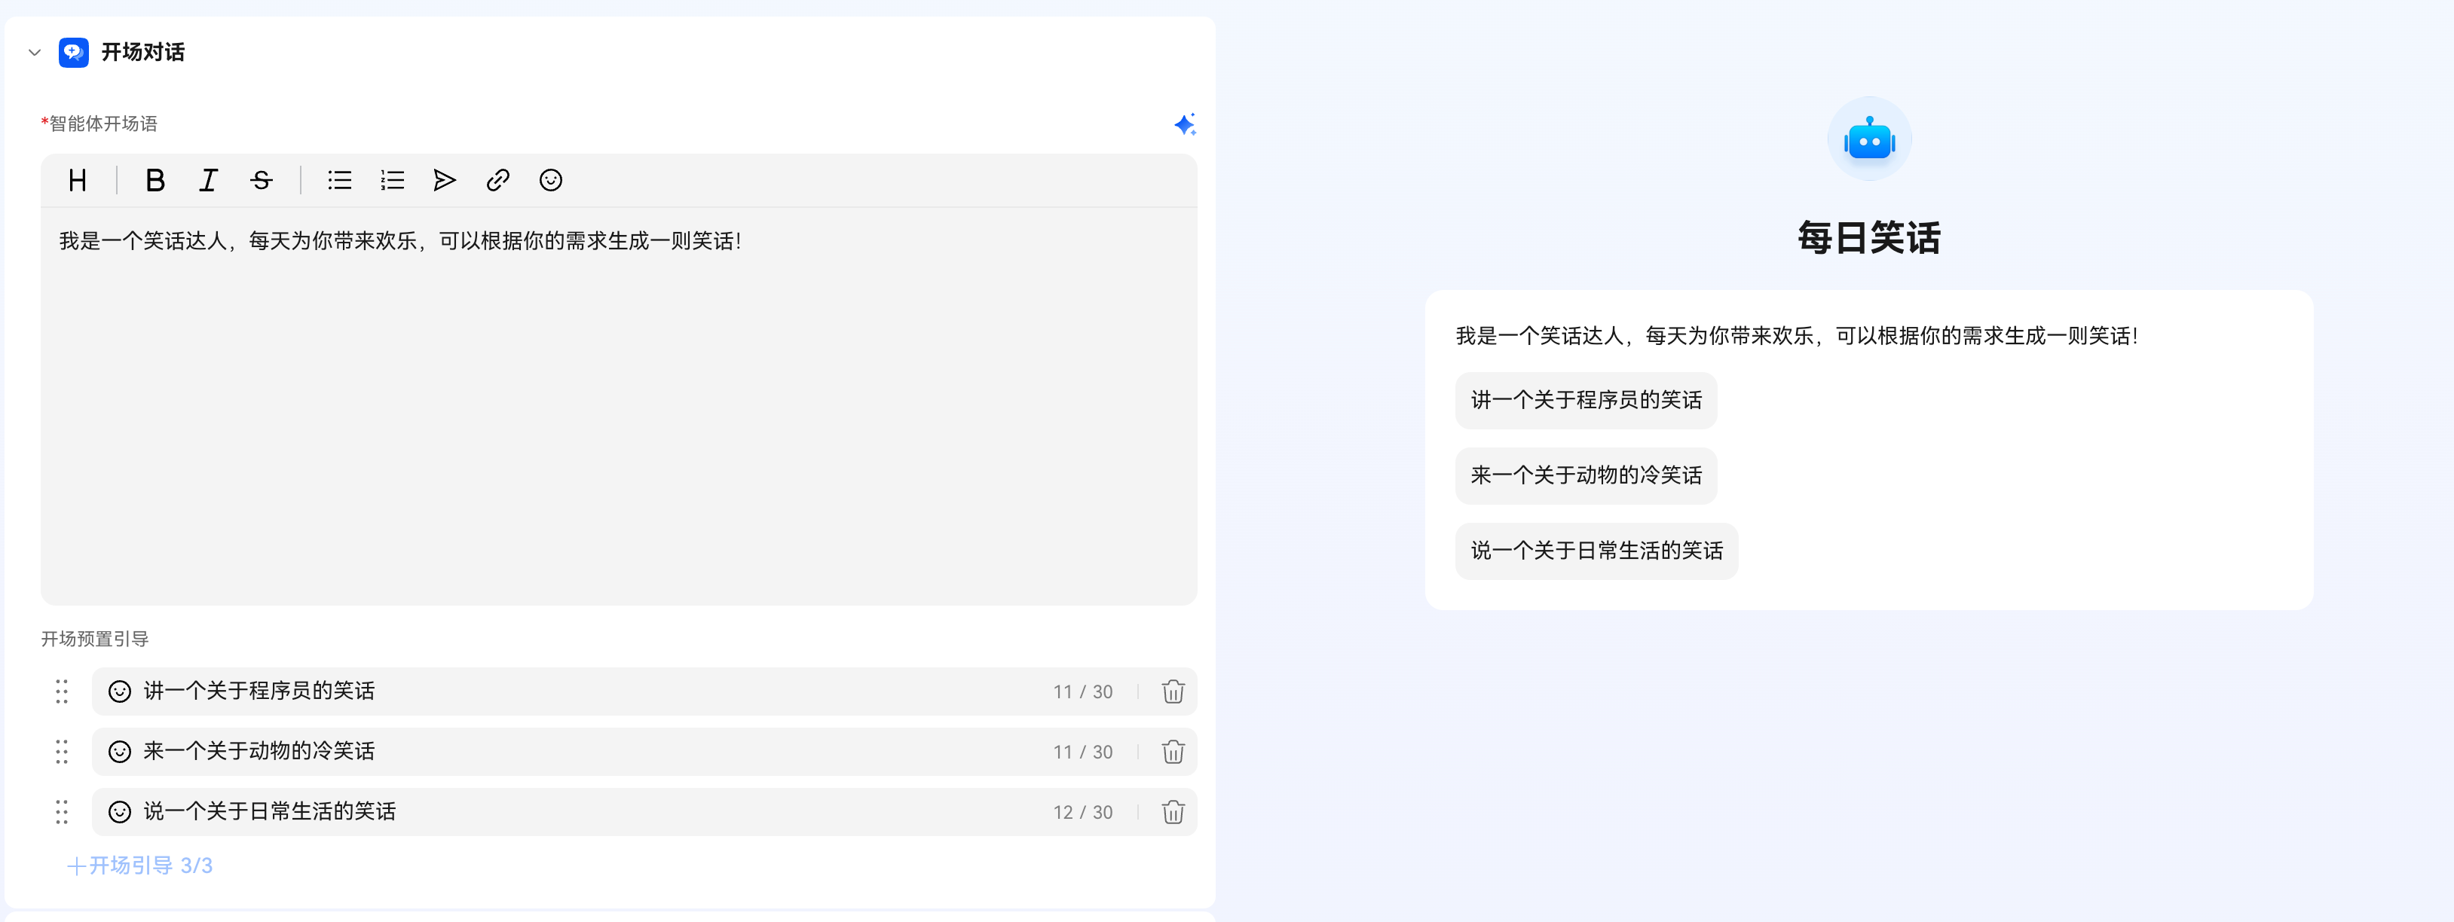
Task: Grab drag handle for 讲一个关于程序员的笑话
Action: tap(62, 691)
